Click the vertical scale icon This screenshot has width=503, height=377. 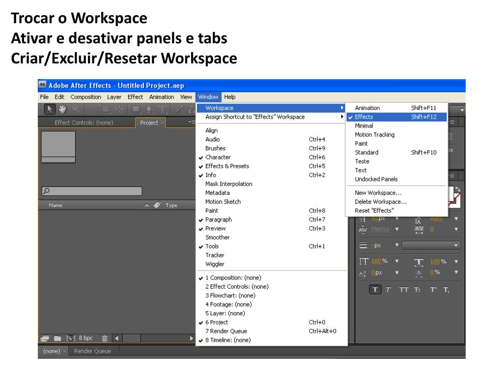pos(363,261)
